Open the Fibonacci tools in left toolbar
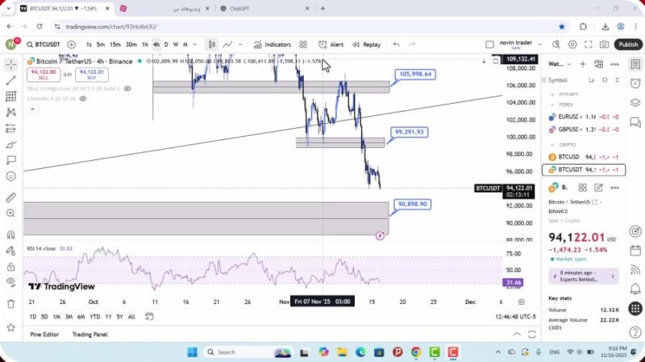645x362 pixels. [11, 97]
